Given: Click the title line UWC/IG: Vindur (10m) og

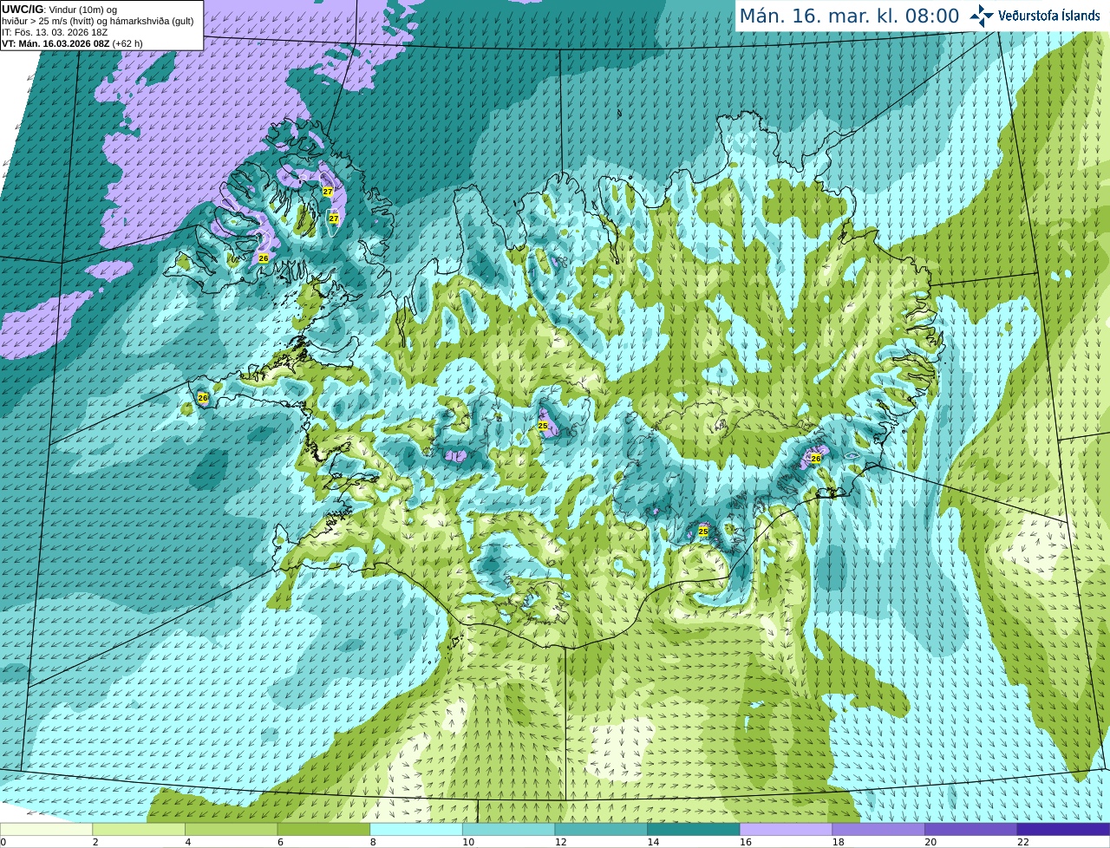Looking at the screenshot, I should [60, 10].
